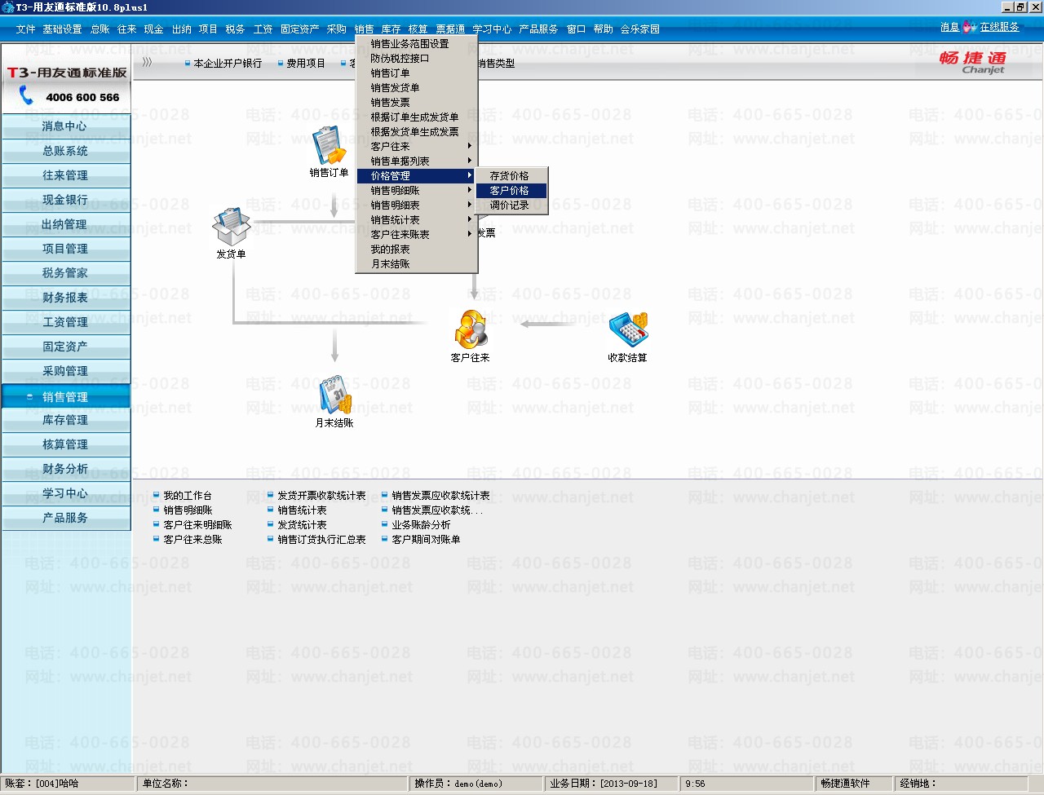Screen dimensions: 1044x795
Task: Click the 在线服务 link text
Action: tap(999, 27)
